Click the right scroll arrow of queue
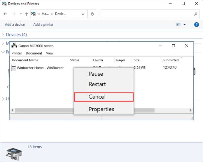 (x=190, y=110)
